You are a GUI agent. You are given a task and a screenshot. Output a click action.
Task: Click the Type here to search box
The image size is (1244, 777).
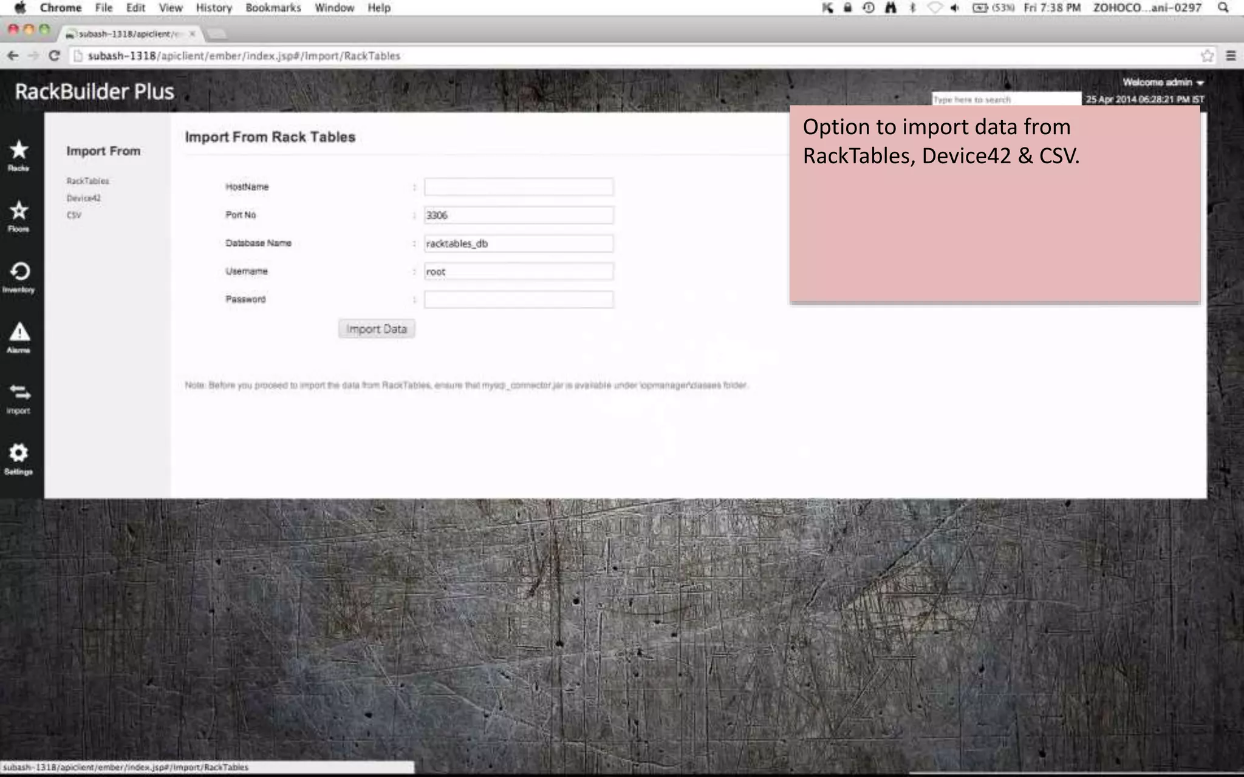(x=1006, y=99)
